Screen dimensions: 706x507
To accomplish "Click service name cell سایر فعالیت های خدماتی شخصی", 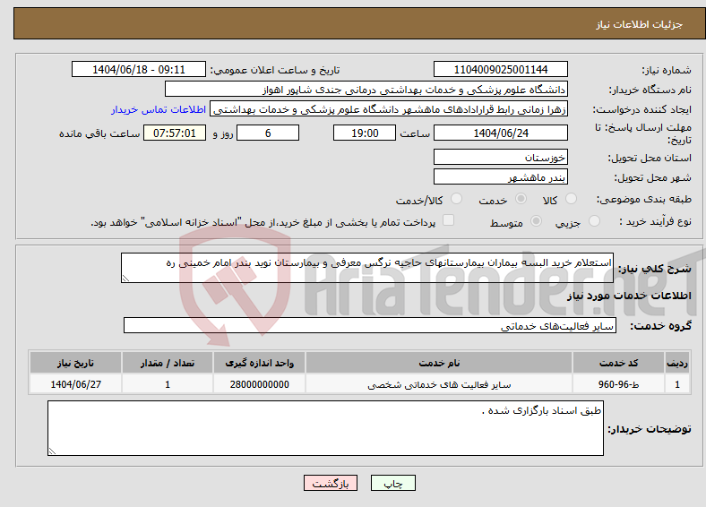I will coord(439,384).
